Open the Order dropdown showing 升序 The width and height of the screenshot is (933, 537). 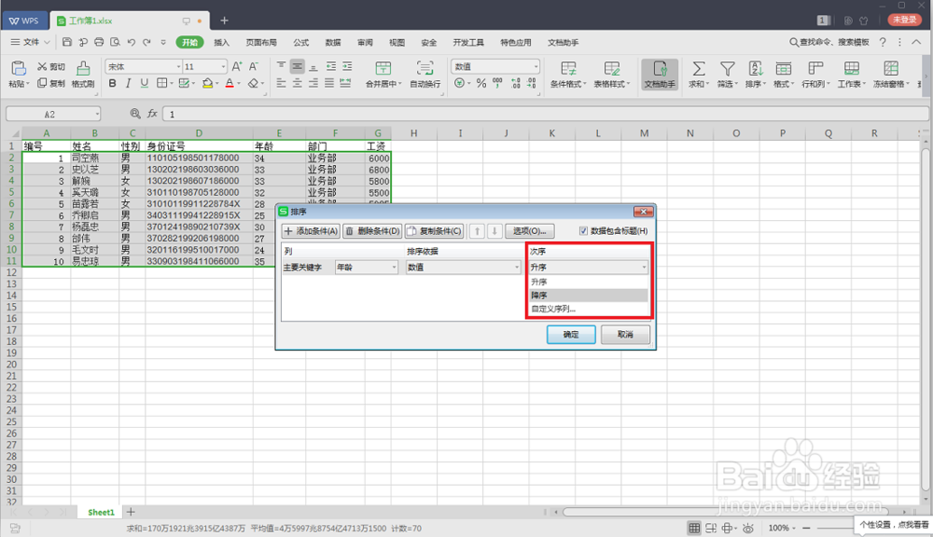(588, 268)
